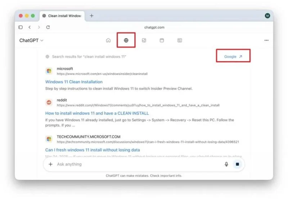The height and width of the screenshot is (199, 288).
Task: Click the microsoft result favicon
Action: [49, 71]
